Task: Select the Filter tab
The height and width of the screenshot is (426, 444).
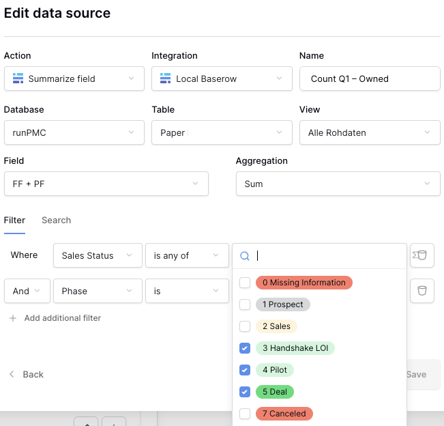Action: coord(14,220)
